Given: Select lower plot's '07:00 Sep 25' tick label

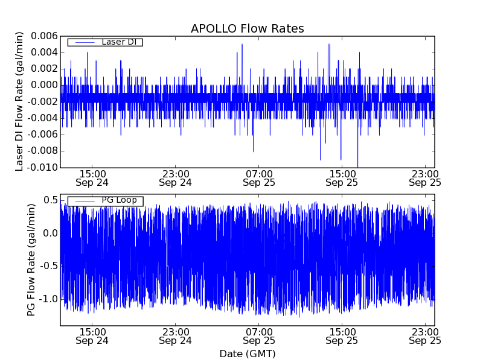Looking at the screenshot, I should point(259,335).
